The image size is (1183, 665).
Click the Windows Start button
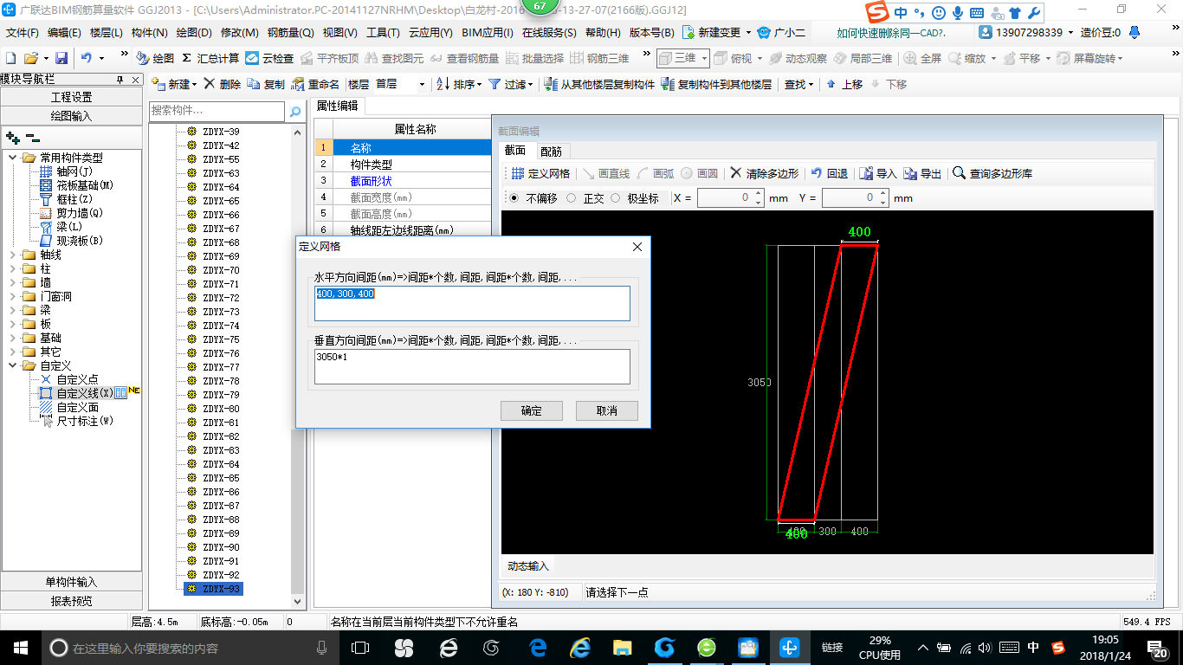coord(19,647)
